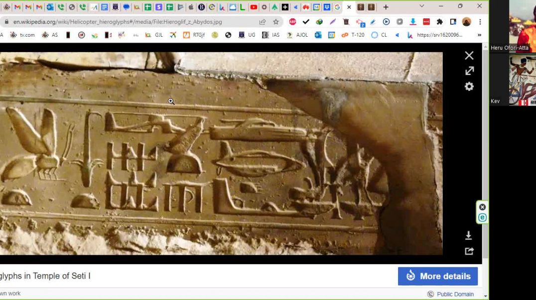Download the hieroglyph image file
This screenshot has height=300, width=536.
click(x=469, y=235)
